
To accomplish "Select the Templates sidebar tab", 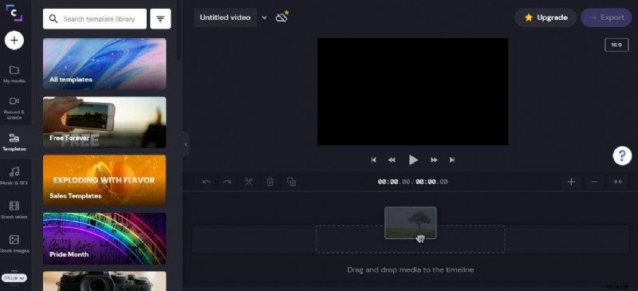I will tap(14, 143).
